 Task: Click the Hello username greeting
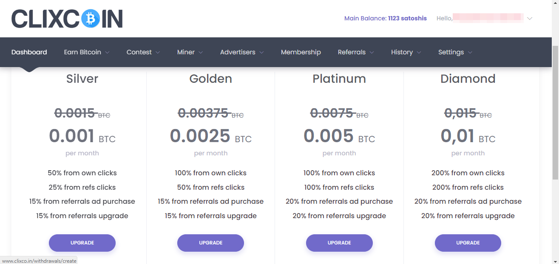tap(480, 18)
